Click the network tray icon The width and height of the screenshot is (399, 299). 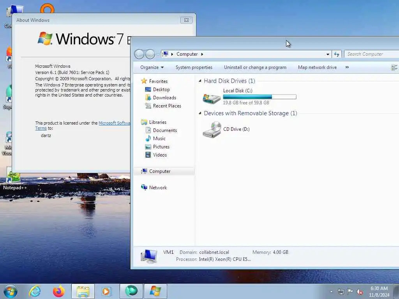341,292
